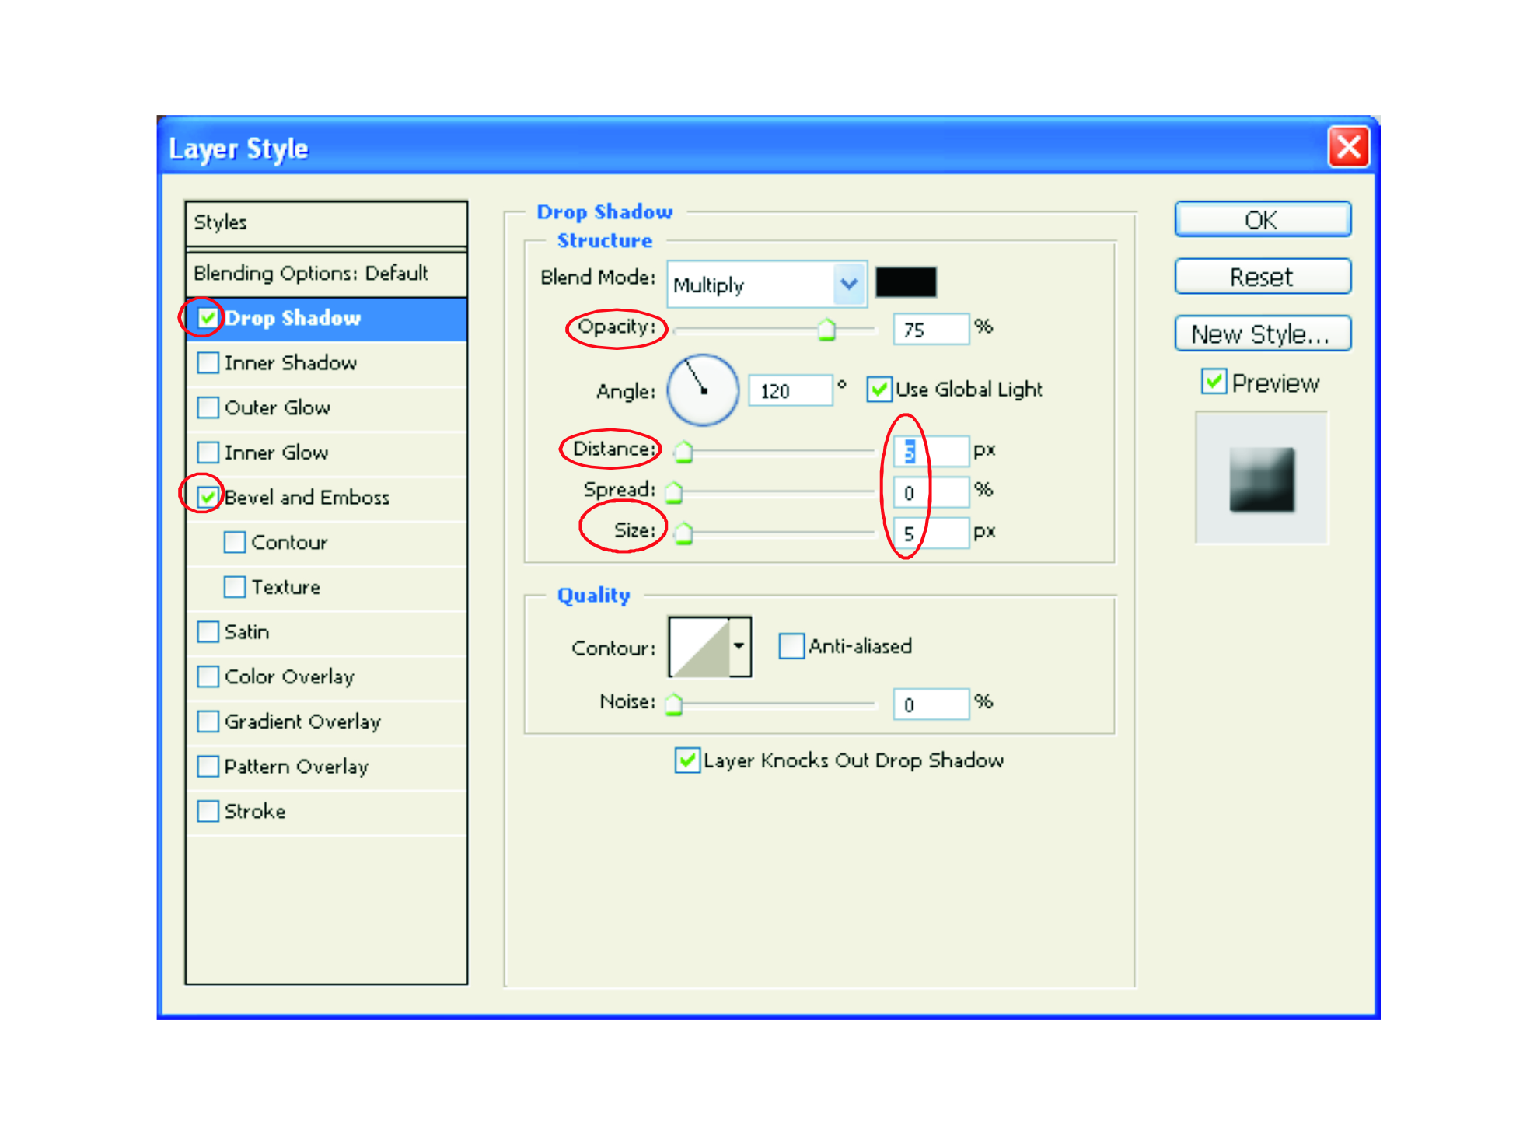The image size is (1537, 1136).
Task: Uncheck Layer Knocks Out Drop Shadow
Action: point(686,760)
